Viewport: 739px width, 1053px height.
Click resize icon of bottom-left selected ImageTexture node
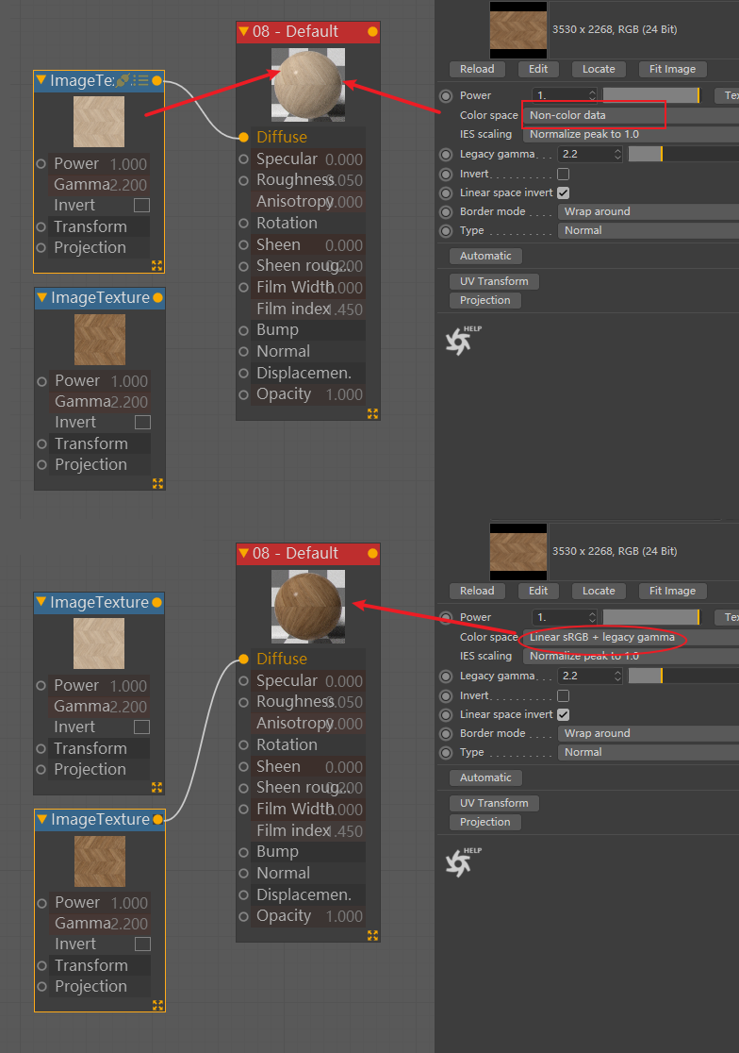pyautogui.click(x=157, y=1005)
